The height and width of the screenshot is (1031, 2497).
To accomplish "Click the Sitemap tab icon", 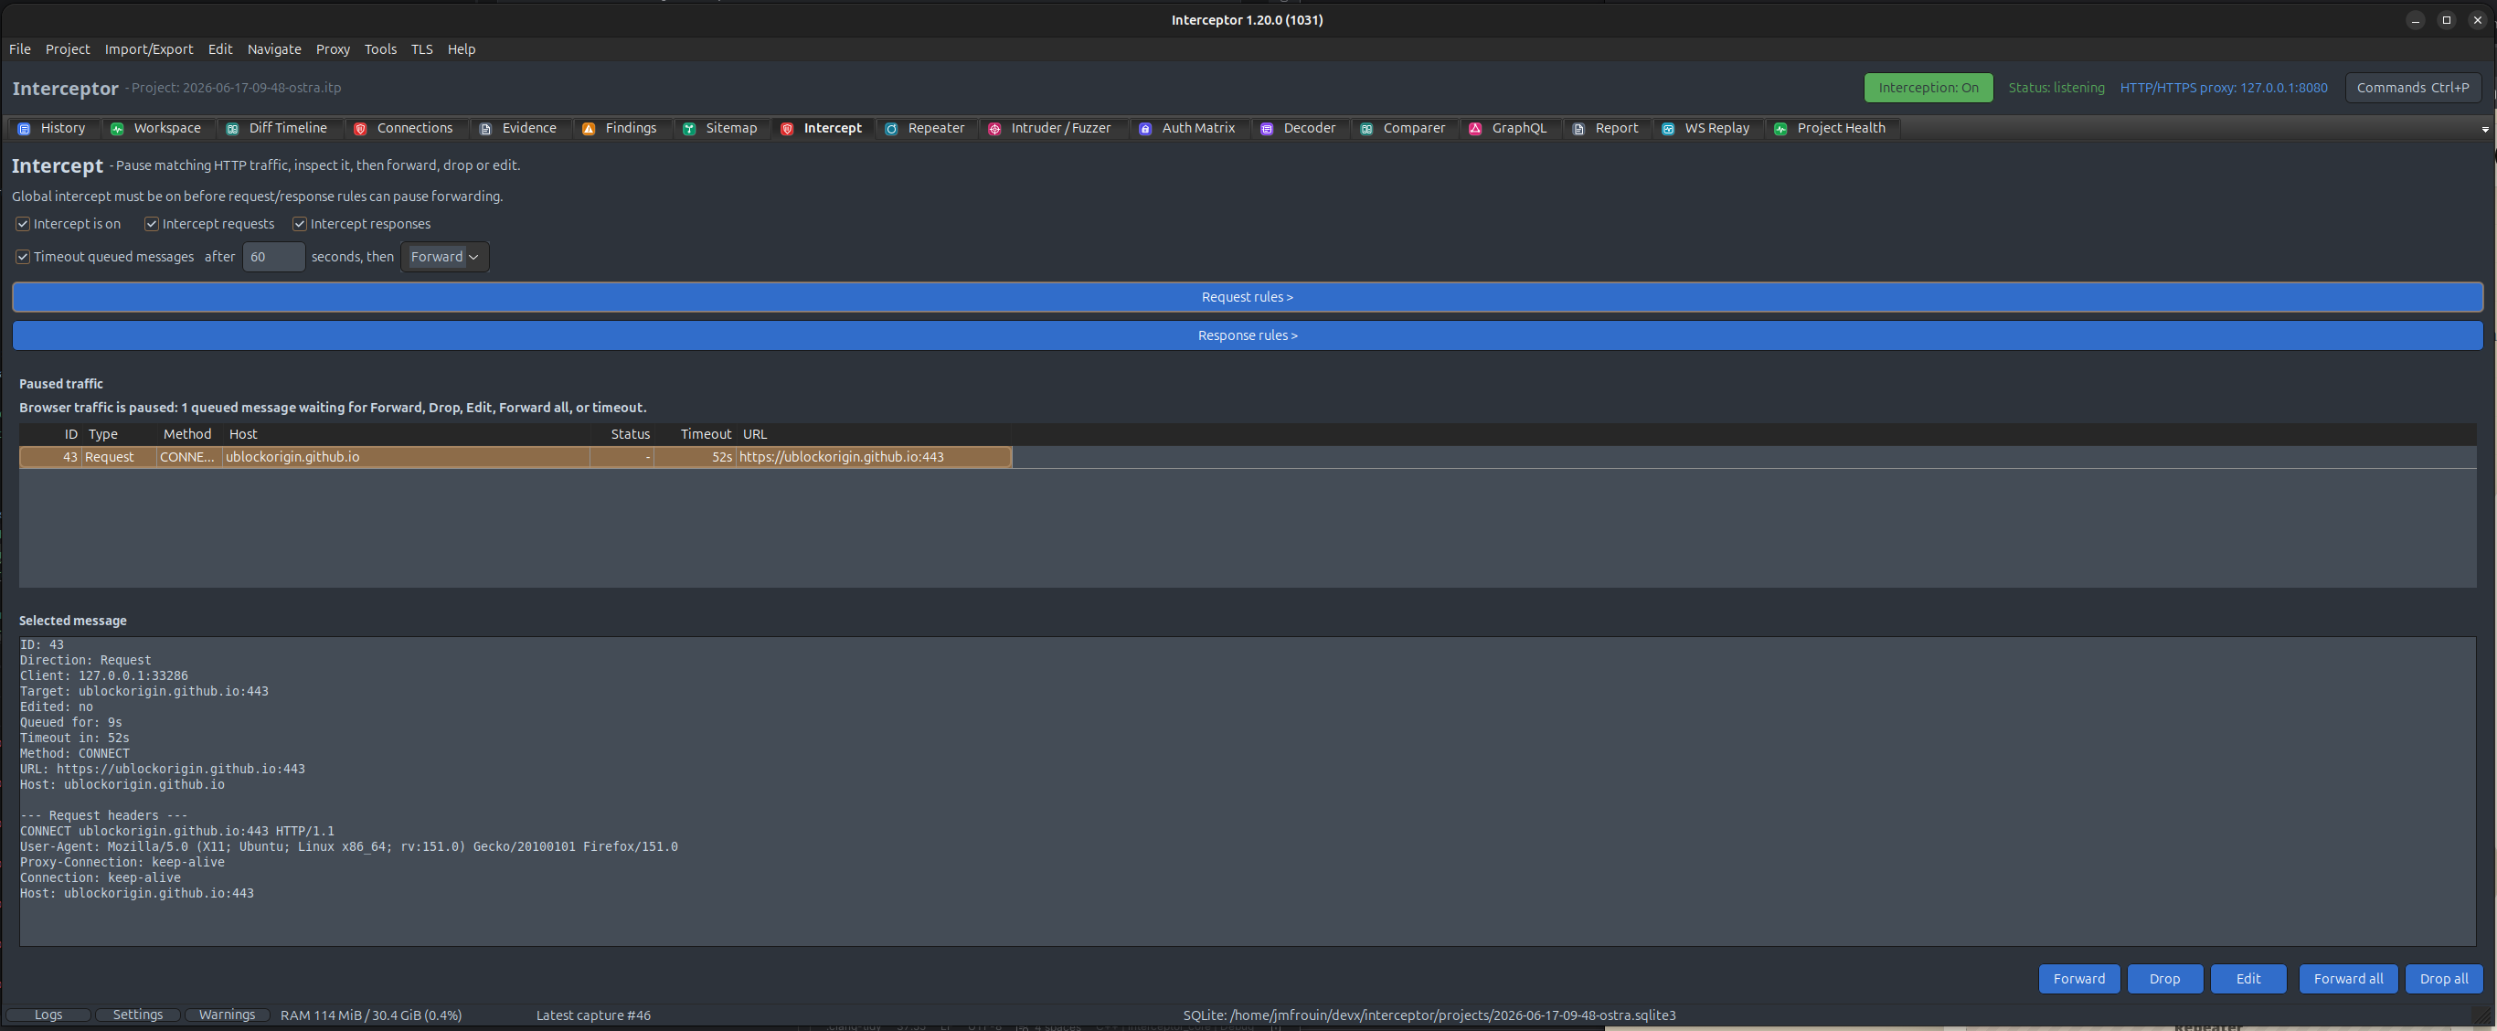I will pos(689,129).
